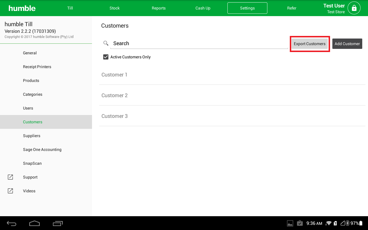368x230 pixels.
Task: Open Receipt Printers settings
Action: [46, 67]
